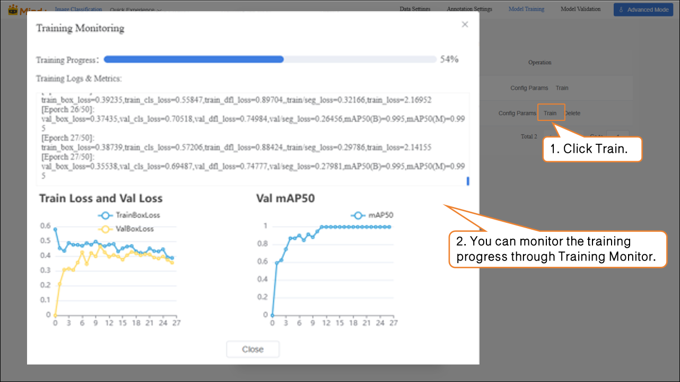The height and width of the screenshot is (382, 680).
Task: Click the Mind+ logo icon
Action: 13,10
